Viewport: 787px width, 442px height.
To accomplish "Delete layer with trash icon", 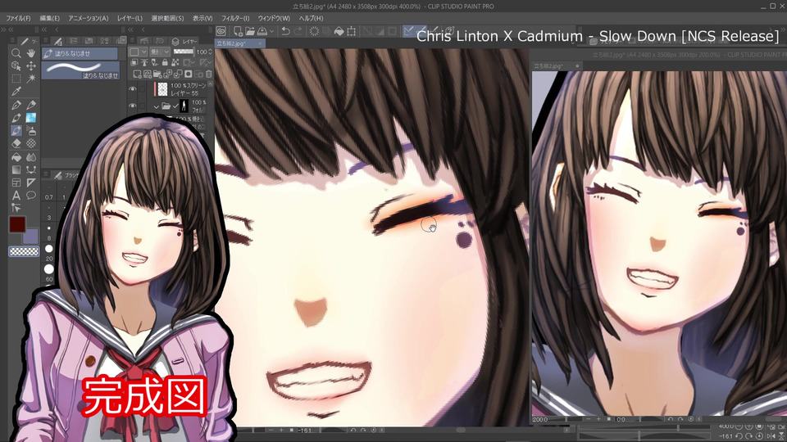I will click(x=208, y=74).
